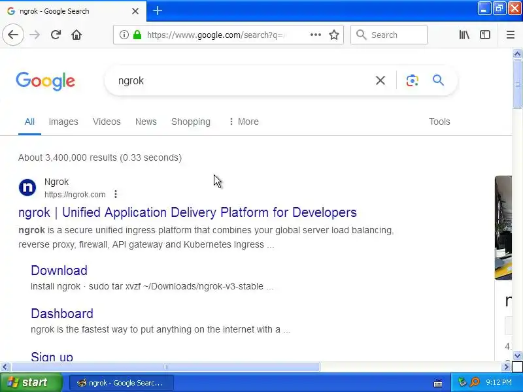Switch to the Videos results tab
The height and width of the screenshot is (392, 523).
click(107, 122)
